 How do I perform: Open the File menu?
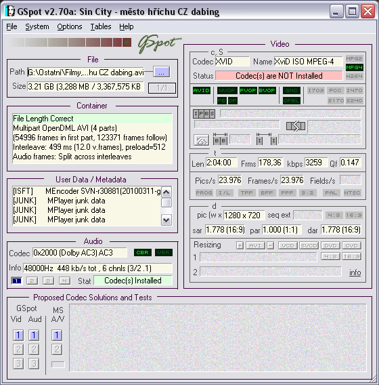[12, 26]
